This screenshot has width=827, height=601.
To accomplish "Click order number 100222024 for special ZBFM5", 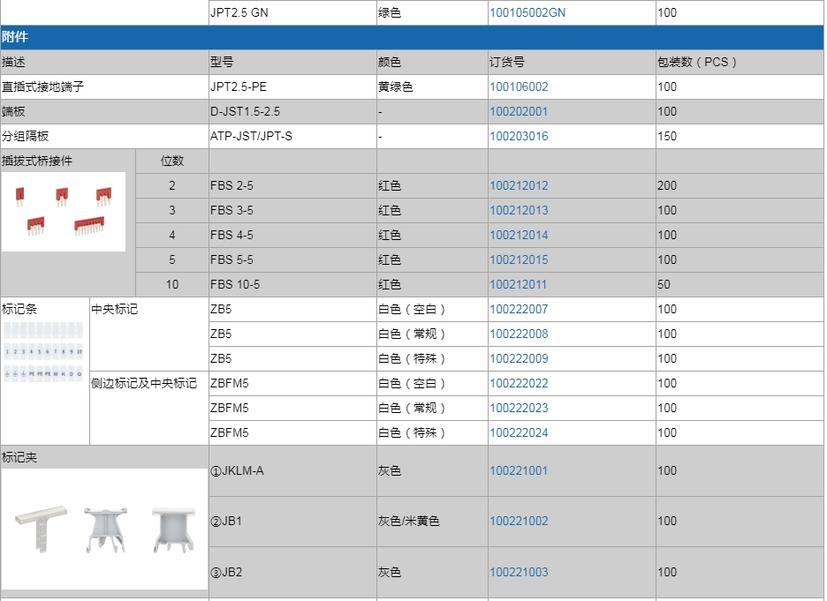I will [x=519, y=433].
